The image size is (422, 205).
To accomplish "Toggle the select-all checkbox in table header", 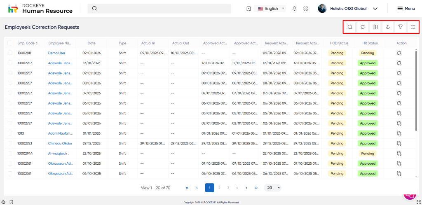I will point(10,43).
